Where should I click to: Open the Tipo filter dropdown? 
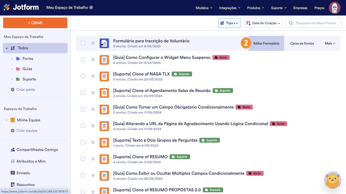tap(229, 23)
